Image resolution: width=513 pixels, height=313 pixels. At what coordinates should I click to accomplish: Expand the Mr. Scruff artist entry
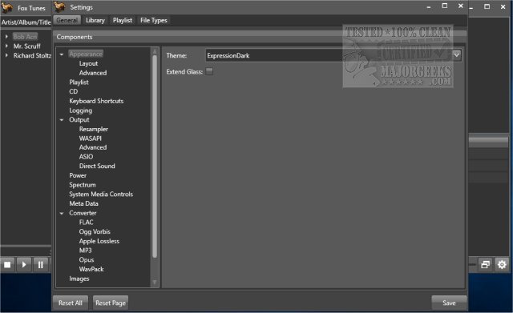click(x=6, y=46)
